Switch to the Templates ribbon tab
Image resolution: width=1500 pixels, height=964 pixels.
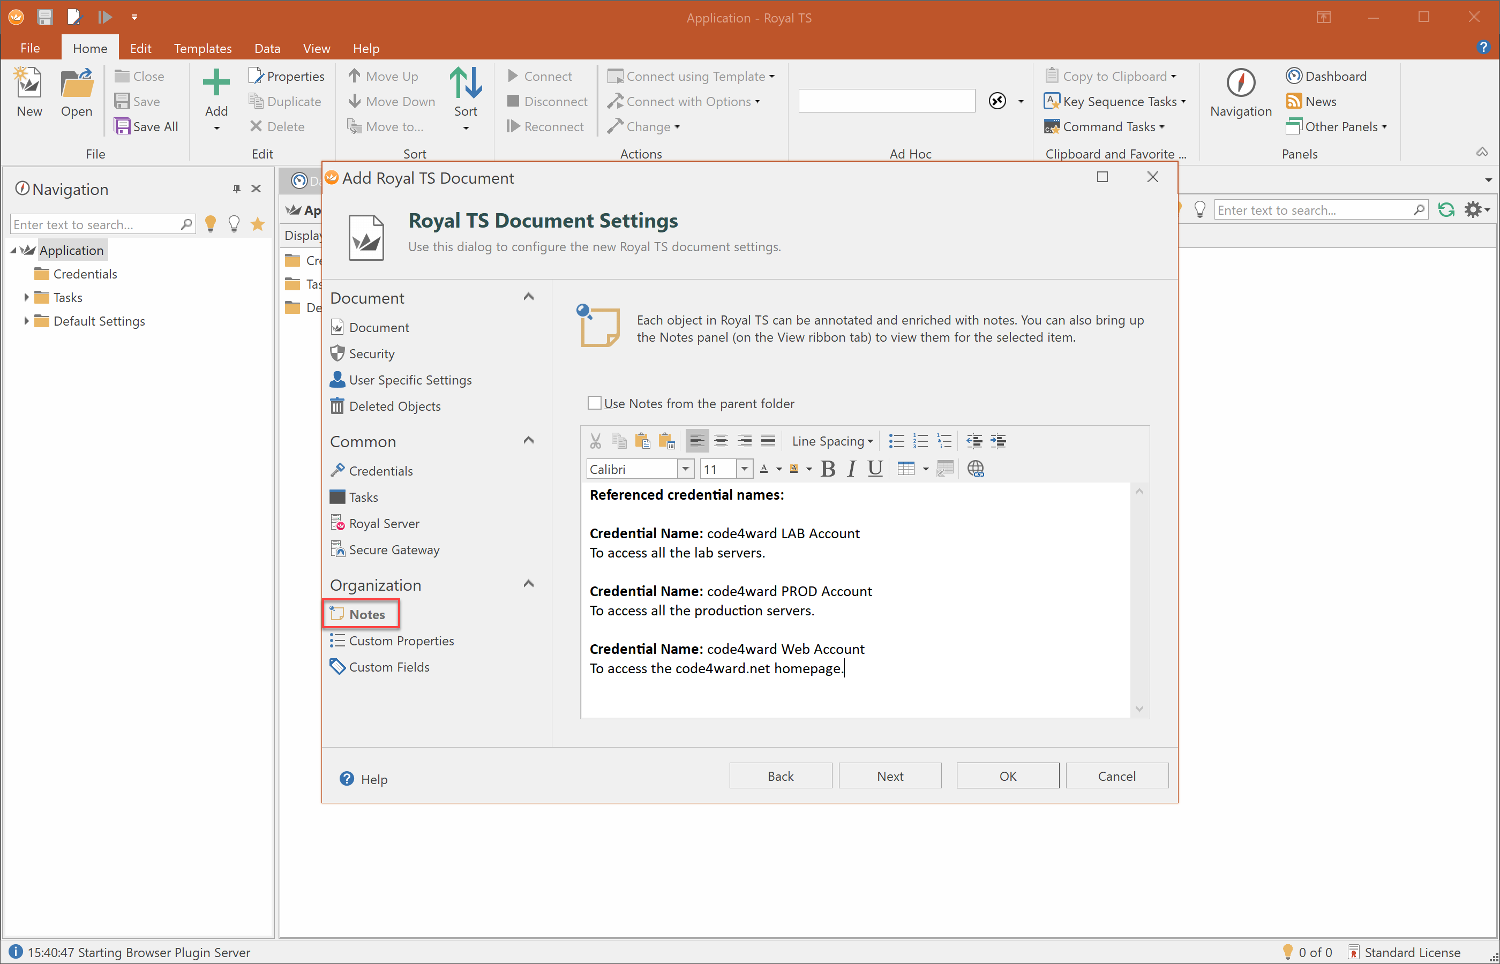coord(202,48)
